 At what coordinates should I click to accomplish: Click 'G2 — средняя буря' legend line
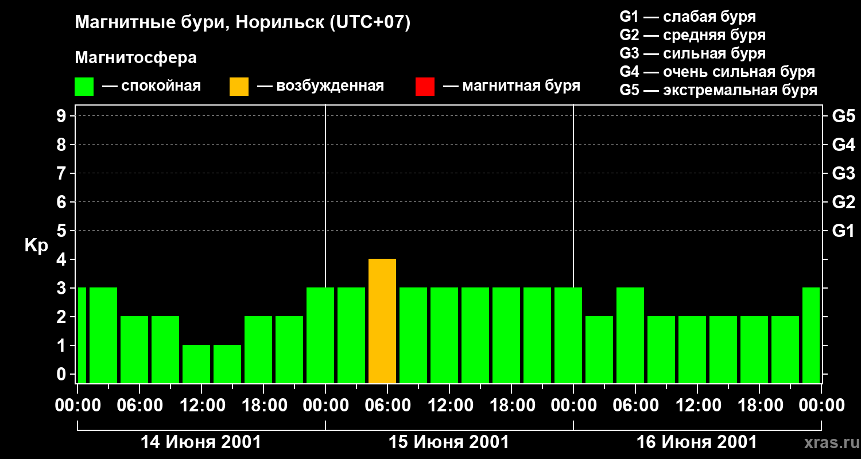point(692,35)
